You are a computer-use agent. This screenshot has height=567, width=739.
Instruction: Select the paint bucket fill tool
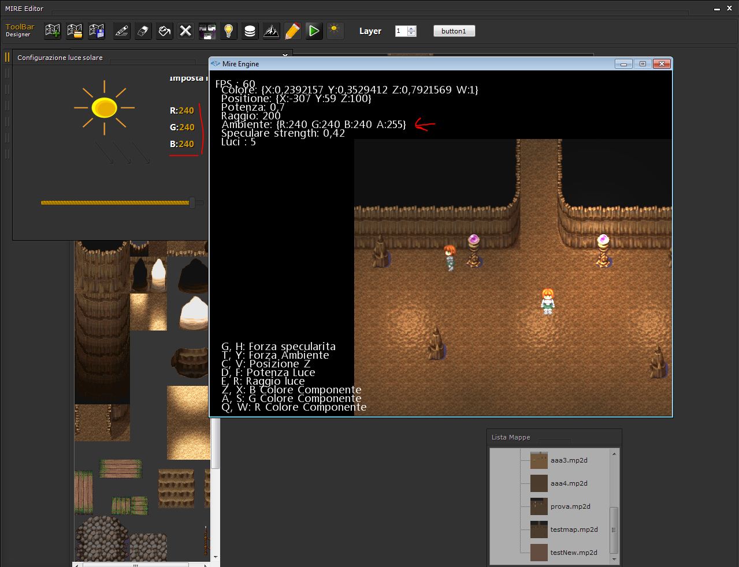click(164, 31)
